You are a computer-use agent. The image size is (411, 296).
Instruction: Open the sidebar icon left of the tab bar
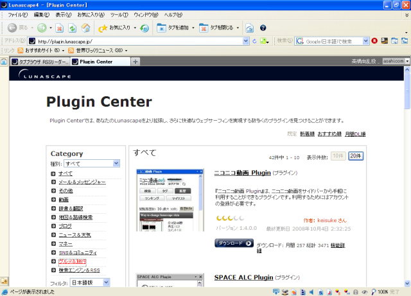tap(4, 62)
